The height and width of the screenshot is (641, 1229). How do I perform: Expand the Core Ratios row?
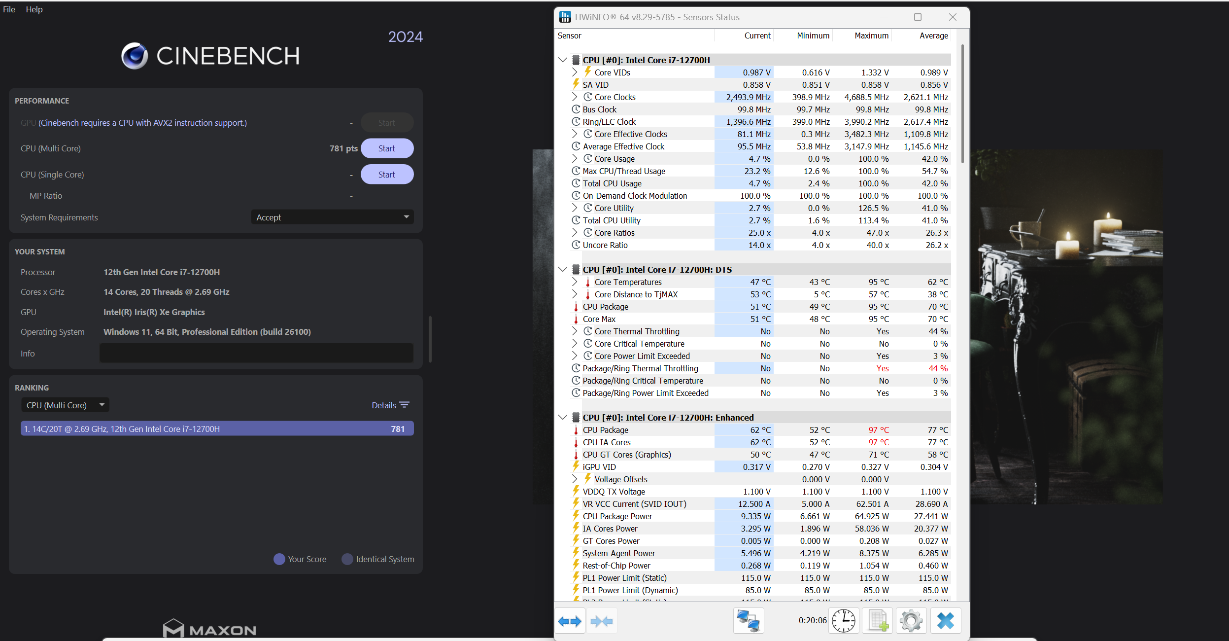coord(575,232)
